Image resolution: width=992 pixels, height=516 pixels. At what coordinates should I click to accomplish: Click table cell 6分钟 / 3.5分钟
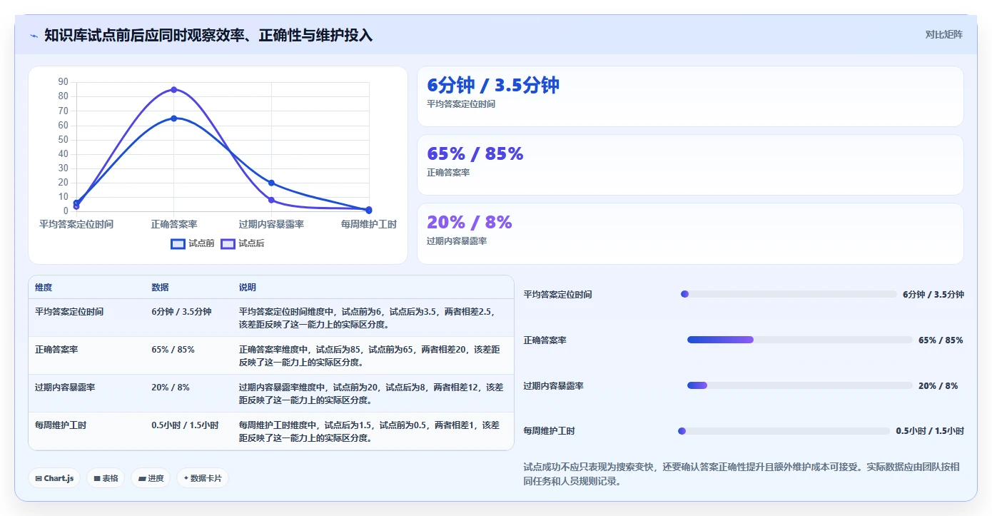coord(181,312)
